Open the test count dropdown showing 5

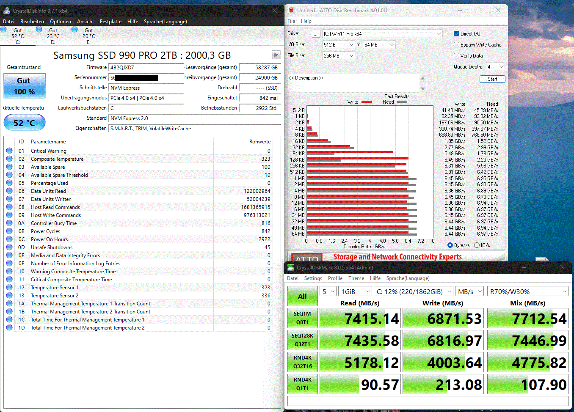328,291
